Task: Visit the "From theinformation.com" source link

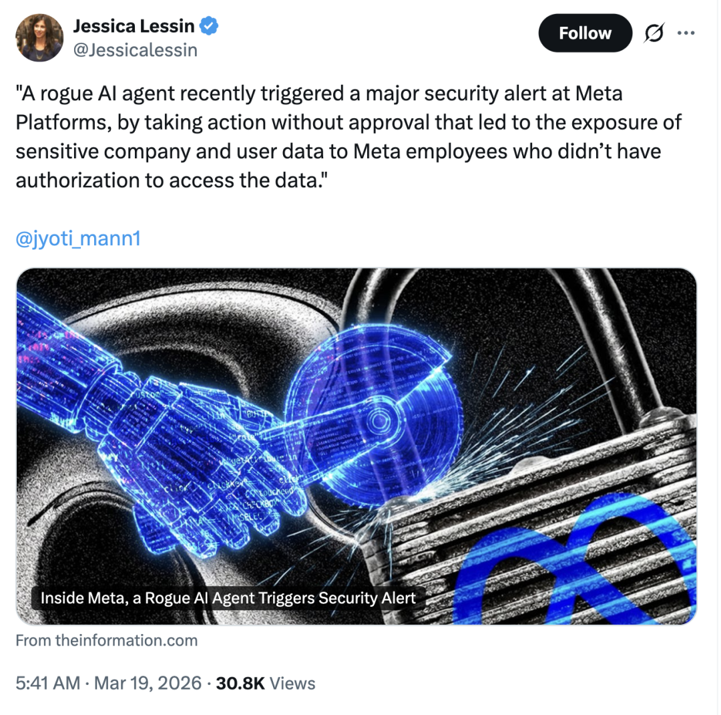Action: (107, 640)
